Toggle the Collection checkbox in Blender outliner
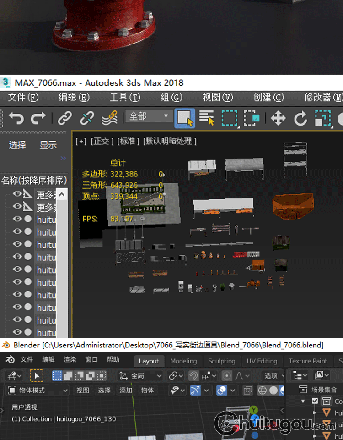This screenshot has height=440, width=343. (315, 401)
